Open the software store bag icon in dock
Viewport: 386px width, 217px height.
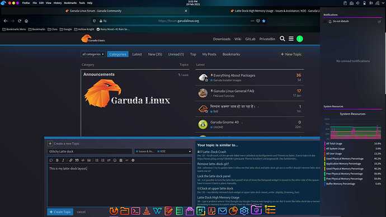[x=190, y=211]
